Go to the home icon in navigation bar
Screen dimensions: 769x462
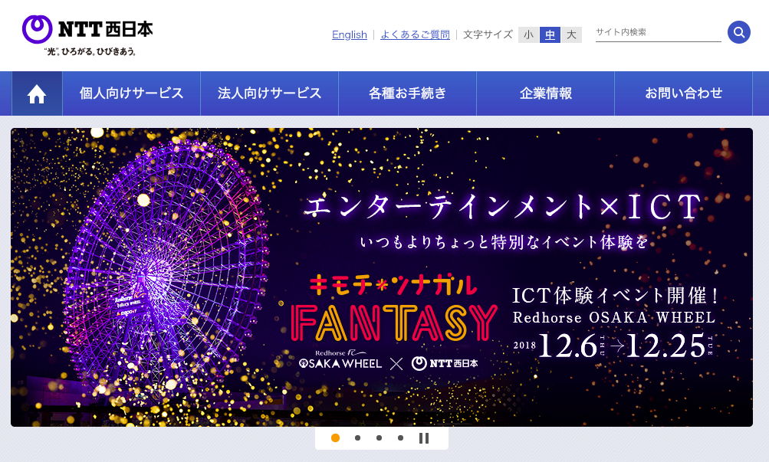pos(37,93)
